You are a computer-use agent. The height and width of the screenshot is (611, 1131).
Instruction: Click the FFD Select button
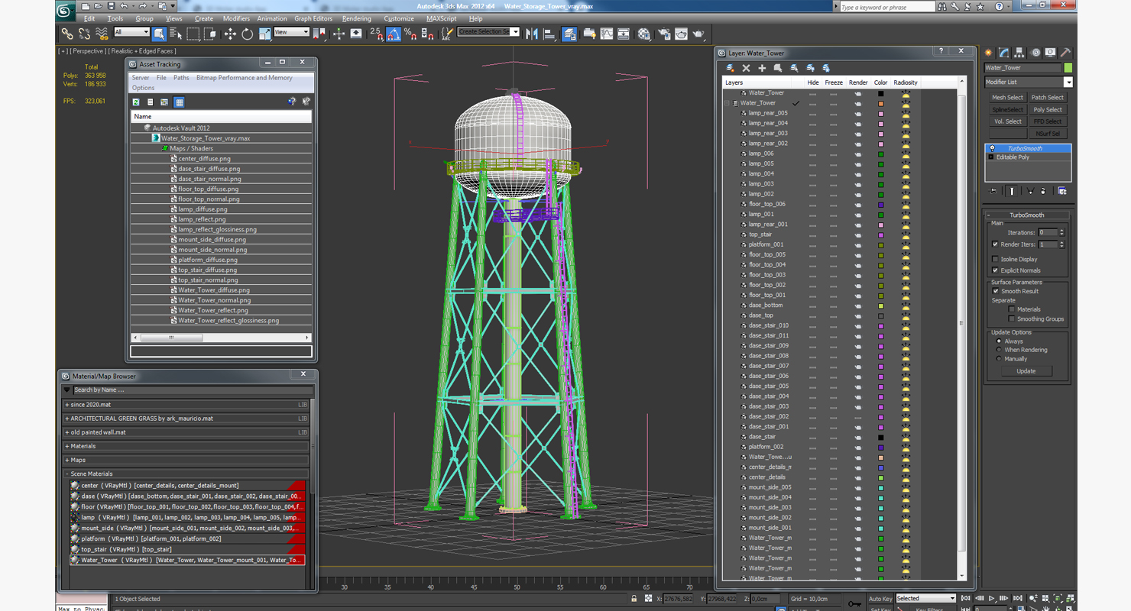[1048, 121]
